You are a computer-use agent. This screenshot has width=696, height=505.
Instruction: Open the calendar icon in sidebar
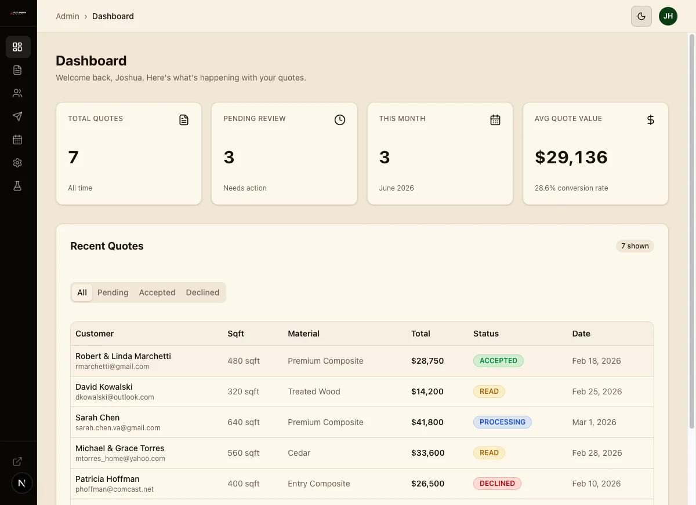coord(17,140)
